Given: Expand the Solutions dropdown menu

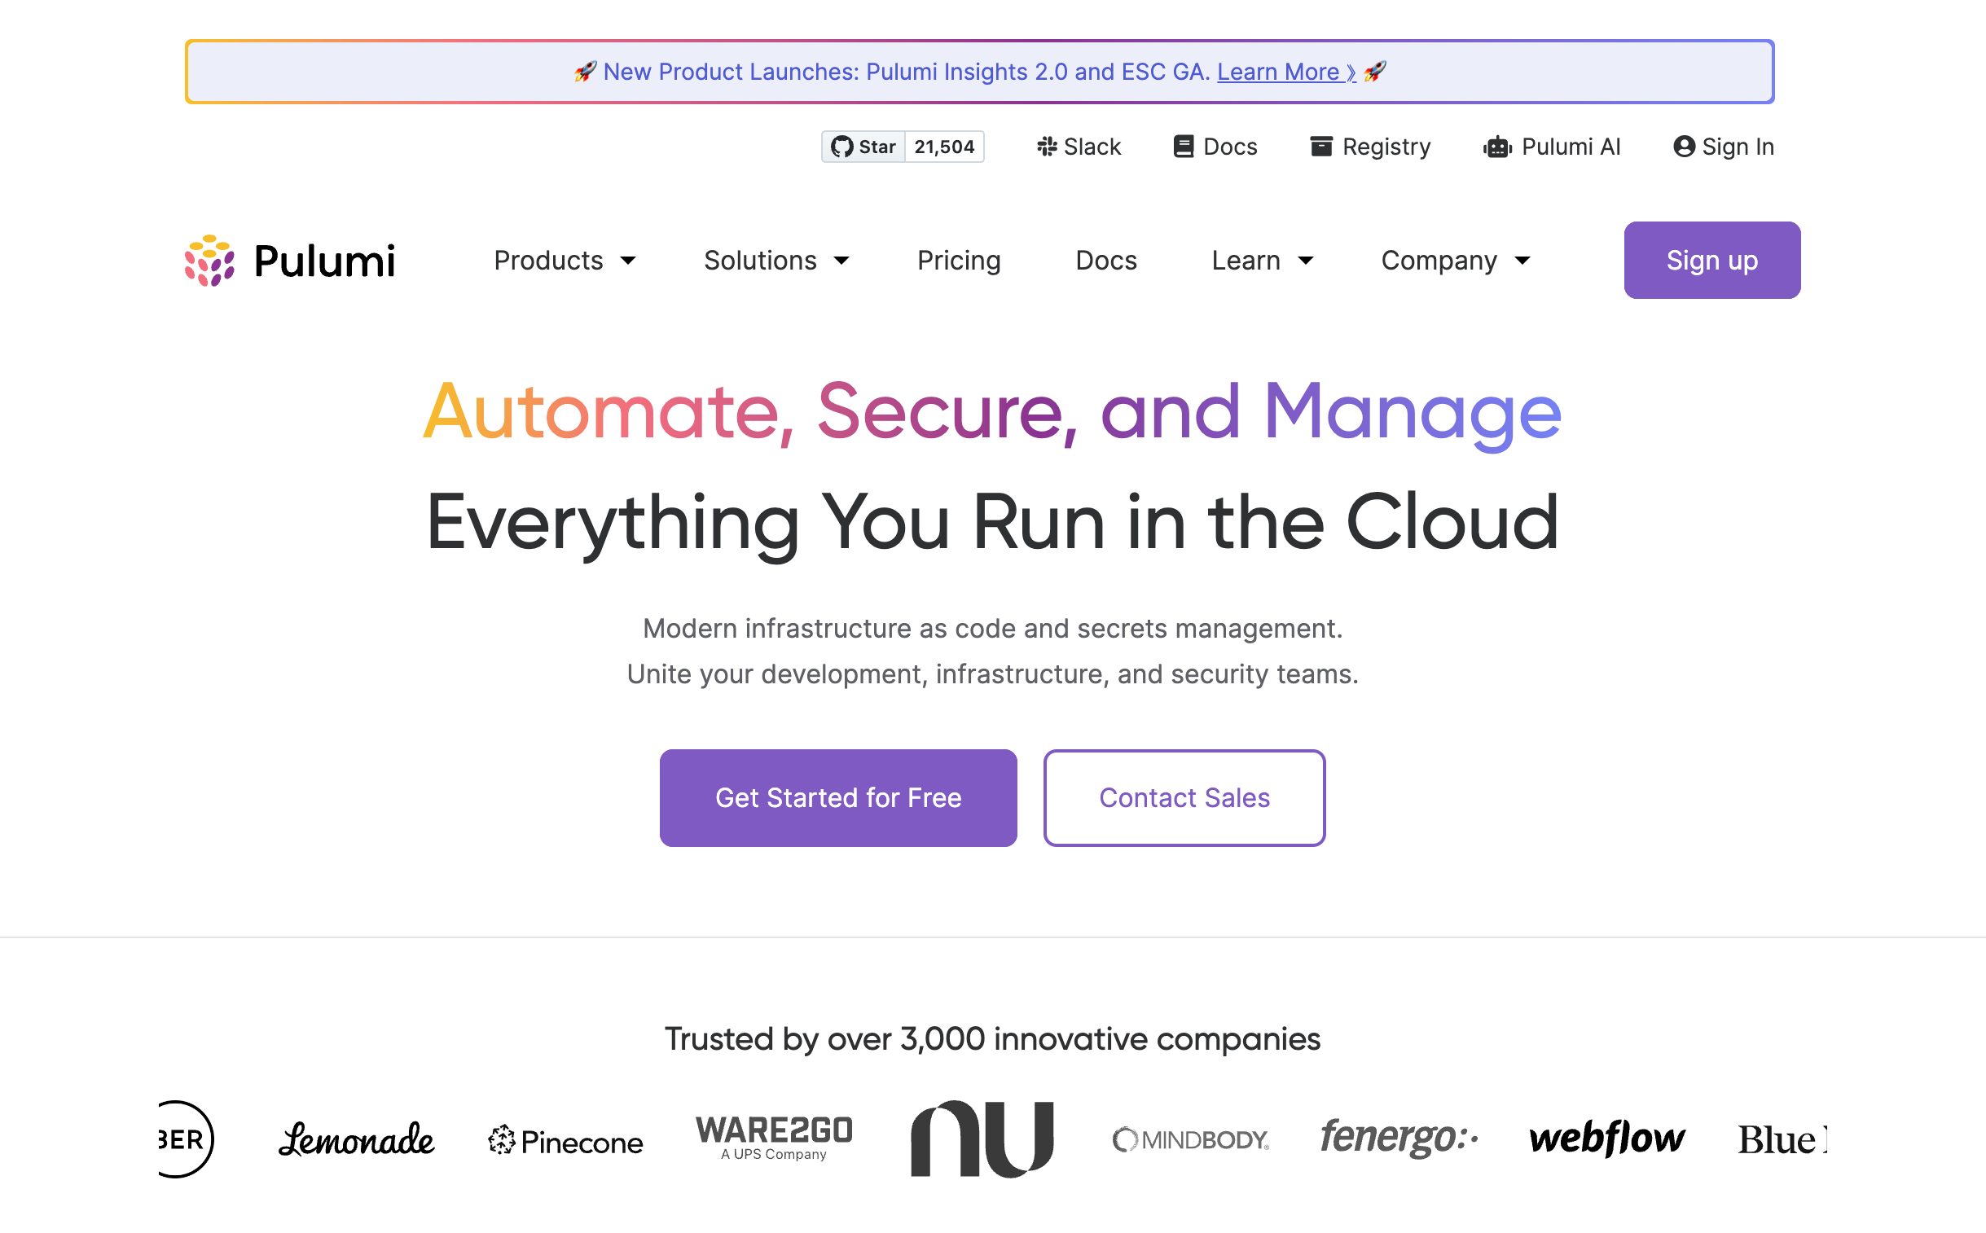Looking at the screenshot, I should tap(776, 261).
